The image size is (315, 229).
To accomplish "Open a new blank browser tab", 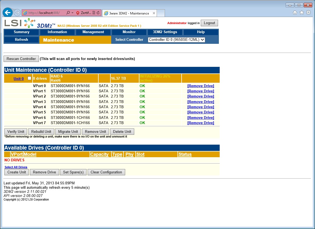I will tap(161, 13).
